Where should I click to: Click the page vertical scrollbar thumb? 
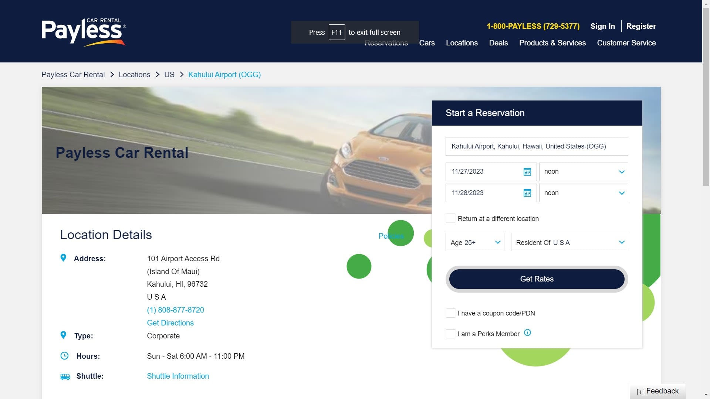point(706,96)
